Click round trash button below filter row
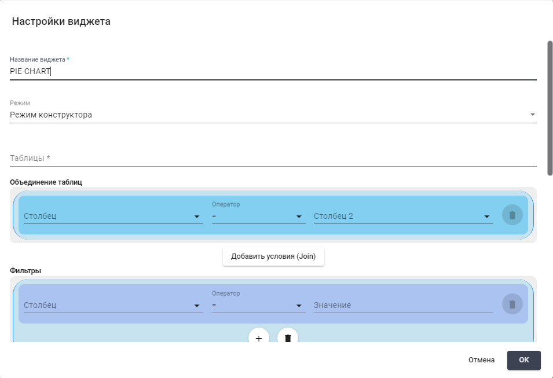This screenshot has width=553, height=378. click(288, 338)
